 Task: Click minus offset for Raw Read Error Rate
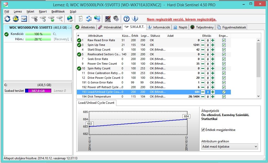tap(203, 40)
